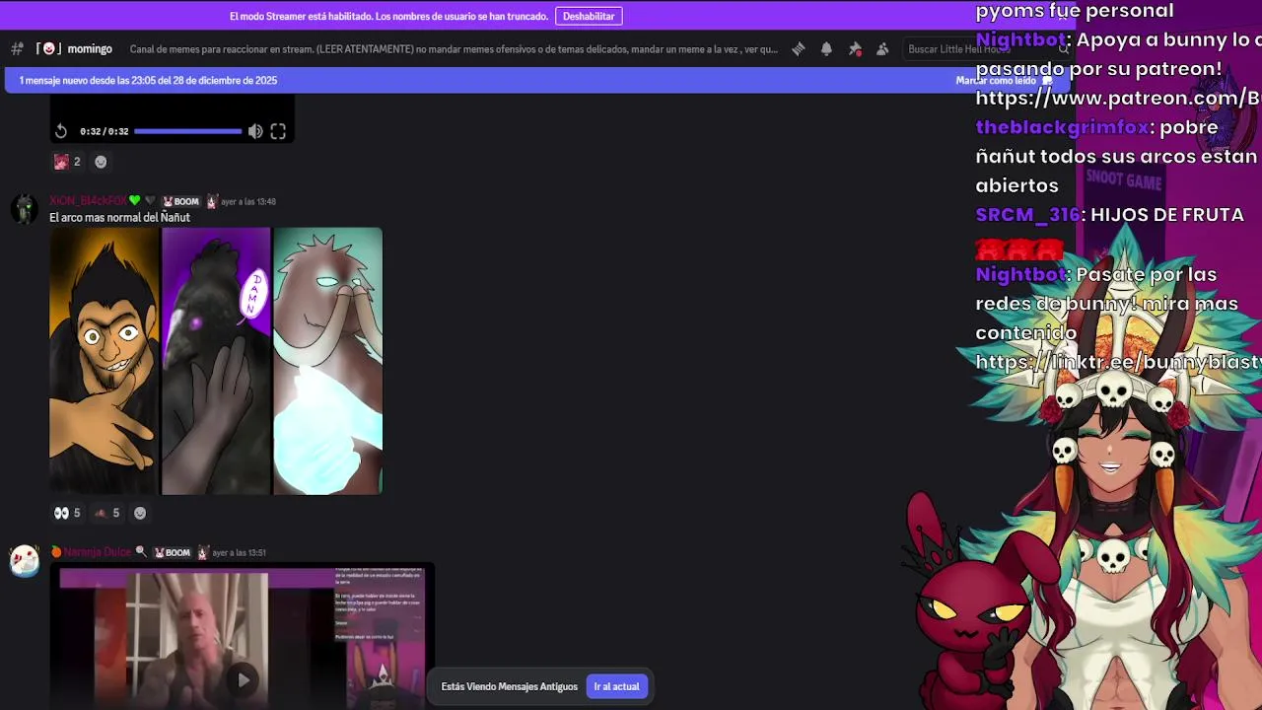Screen dimensions: 1262x710
Task: Click the green heart badge by XiON_Bl4ckFOX
Action: (x=135, y=201)
